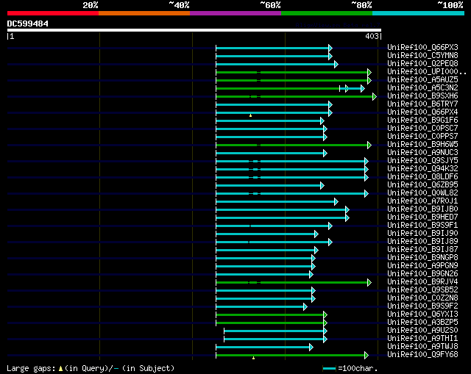Open the UniRef100_A5C3N2 entry
471x374 pixels.
pyautogui.click(x=422, y=88)
